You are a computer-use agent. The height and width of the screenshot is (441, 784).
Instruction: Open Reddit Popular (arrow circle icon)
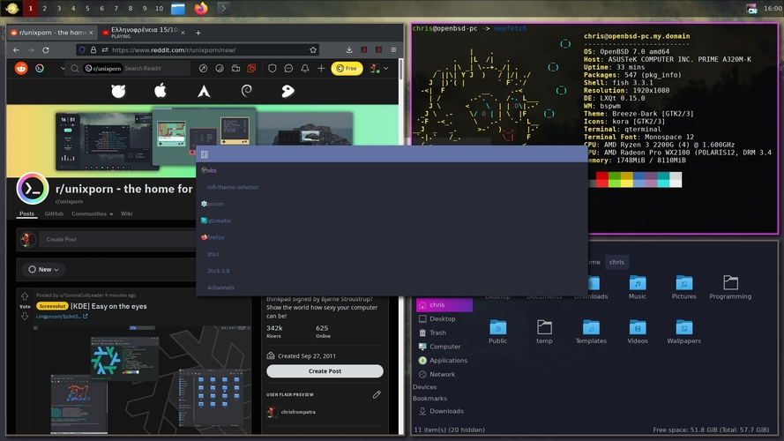point(203,69)
